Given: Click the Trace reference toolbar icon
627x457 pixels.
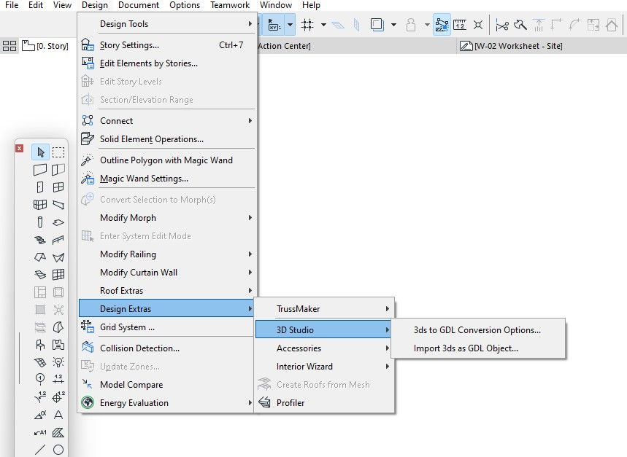Looking at the screenshot, I should [377, 25].
